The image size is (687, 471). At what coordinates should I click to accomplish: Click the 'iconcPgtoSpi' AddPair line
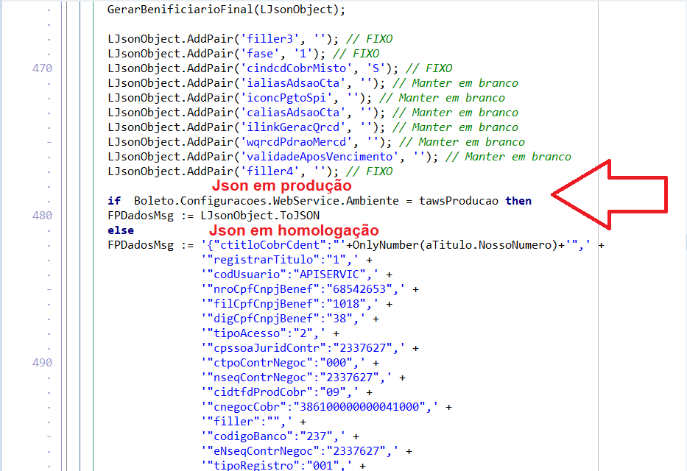pos(306,98)
